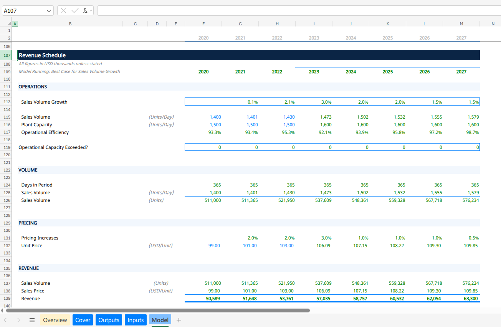Select column F header
The height and width of the screenshot is (327, 501).
coord(203,24)
